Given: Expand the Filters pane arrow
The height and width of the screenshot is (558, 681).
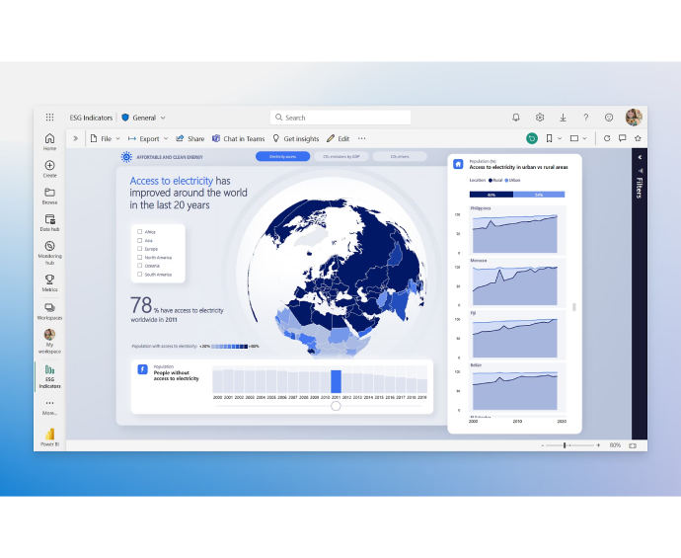Looking at the screenshot, I should (640, 157).
